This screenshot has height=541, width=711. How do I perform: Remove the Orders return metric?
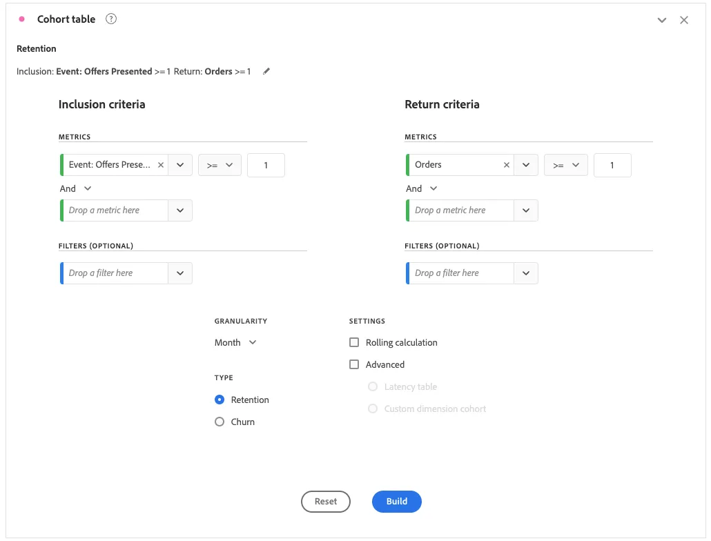point(507,165)
